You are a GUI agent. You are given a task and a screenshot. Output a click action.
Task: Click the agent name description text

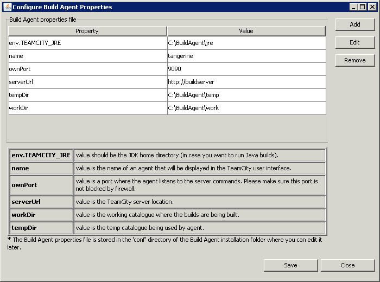[x=183, y=168]
